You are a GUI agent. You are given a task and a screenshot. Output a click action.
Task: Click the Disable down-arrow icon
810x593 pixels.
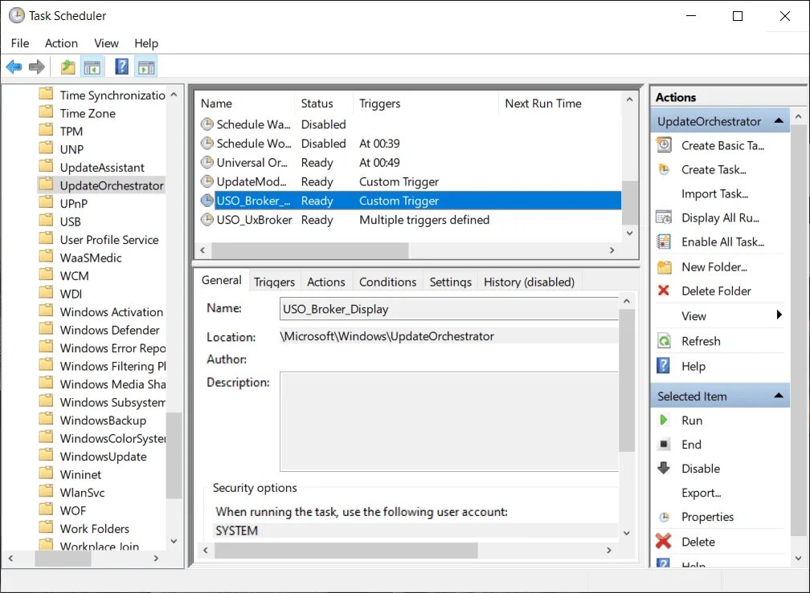coord(664,468)
